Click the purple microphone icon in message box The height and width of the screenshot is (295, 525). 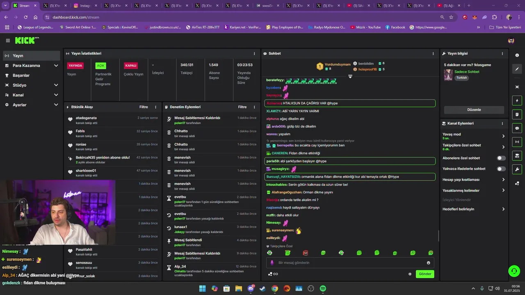[272, 263]
